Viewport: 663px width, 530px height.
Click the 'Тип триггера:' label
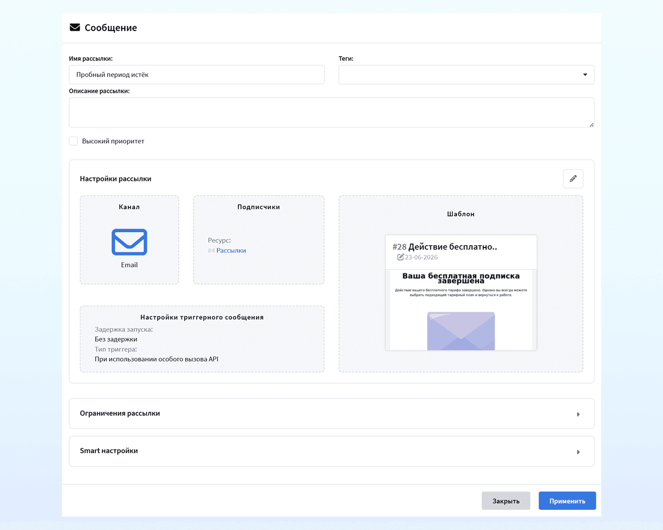(x=116, y=349)
